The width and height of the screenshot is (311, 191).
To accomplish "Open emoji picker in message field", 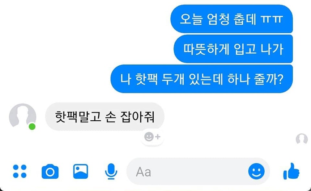I will [256, 171].
